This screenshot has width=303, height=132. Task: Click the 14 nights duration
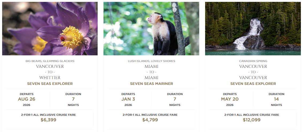tap(276, 99)
